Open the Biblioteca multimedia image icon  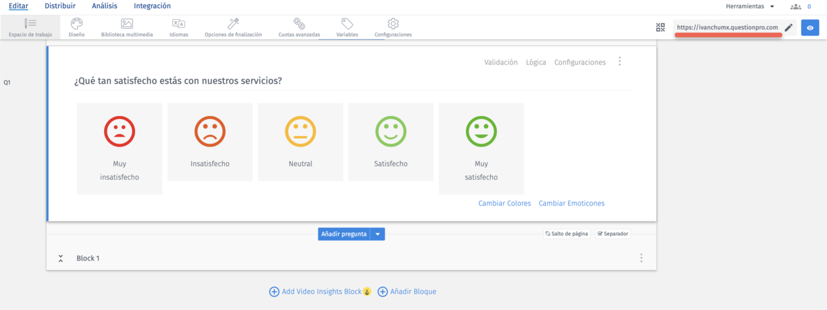[x=127, y=23]
